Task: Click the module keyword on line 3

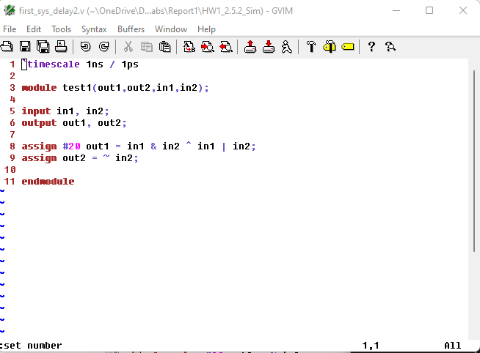Action: (39, 88)
